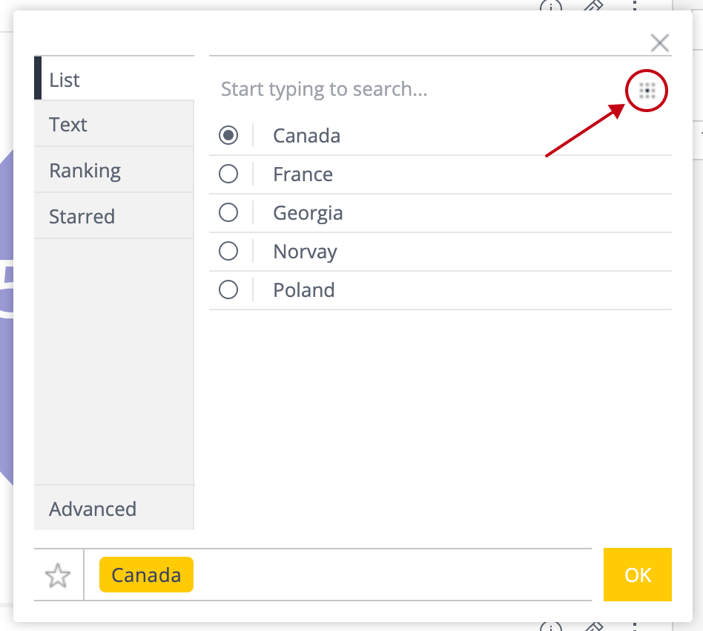This screenshot has width=703, height=631.
Task: Open the three-dot menu above the dialog
Action: tap(634, 6)
